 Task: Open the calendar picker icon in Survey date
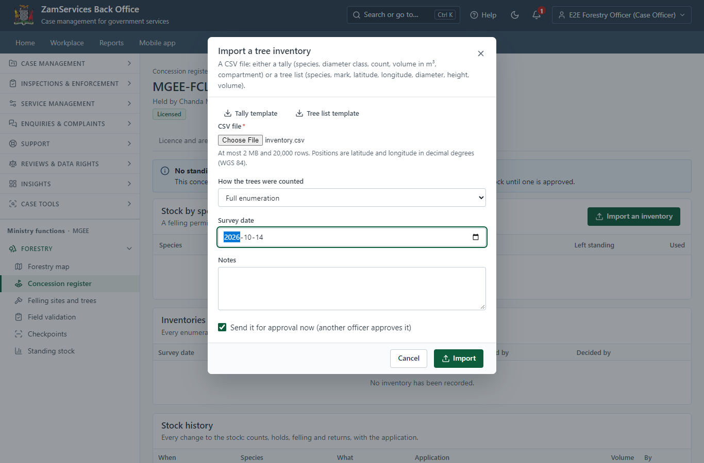click(x=476, y=237)
